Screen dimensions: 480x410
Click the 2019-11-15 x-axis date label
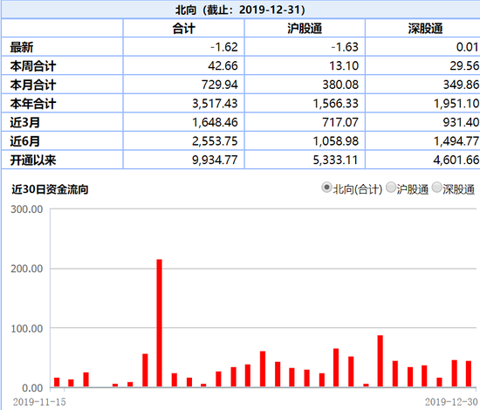39,402
